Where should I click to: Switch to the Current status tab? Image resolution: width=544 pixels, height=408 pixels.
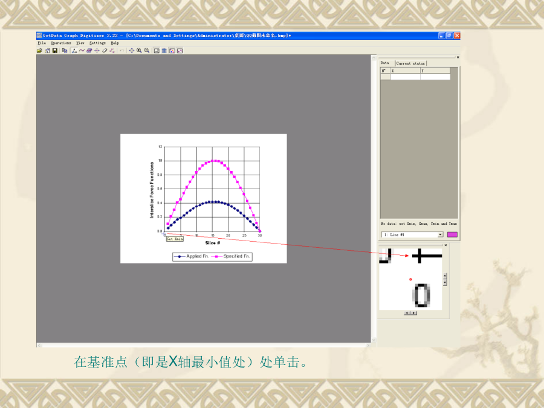(x=411, y=63)
